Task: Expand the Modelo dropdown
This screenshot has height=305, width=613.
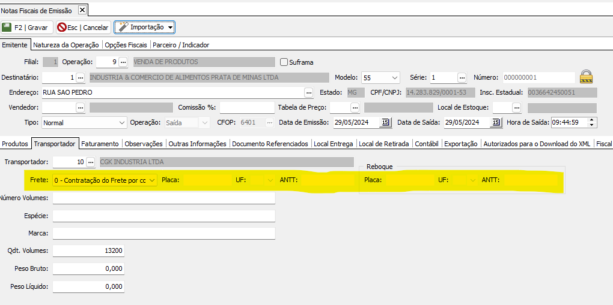Action: pos(394,77)
